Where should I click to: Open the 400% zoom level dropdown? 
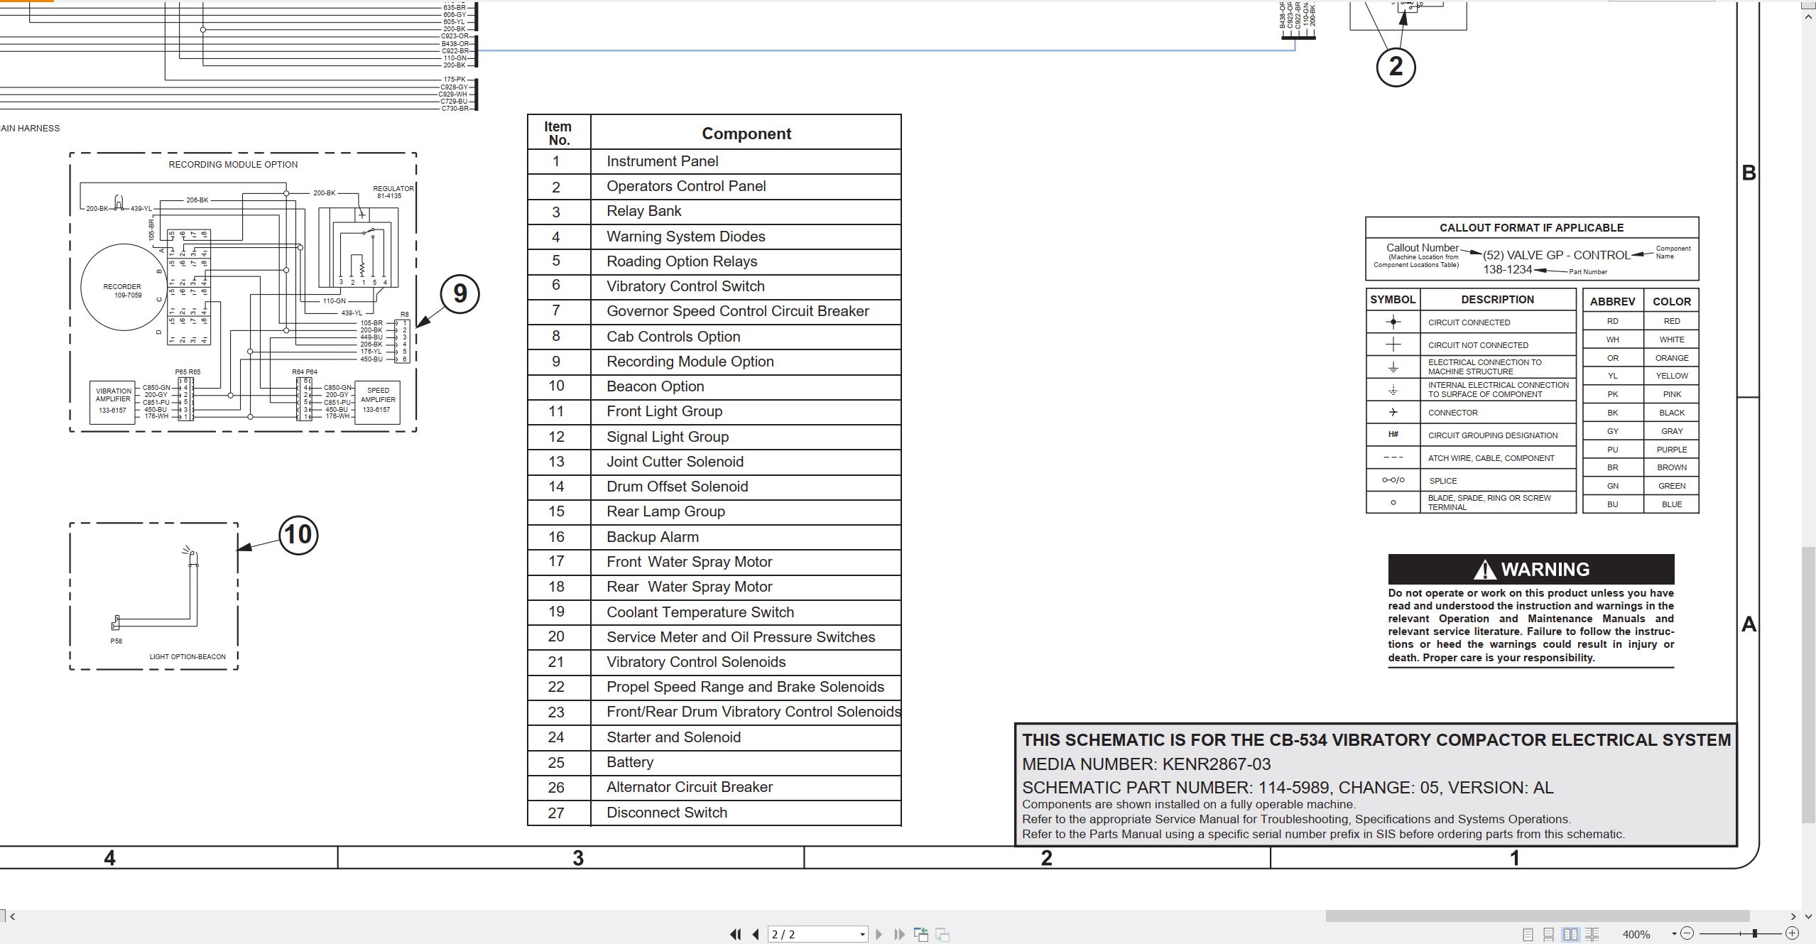pyautogui.click(x=1674, y=933)
